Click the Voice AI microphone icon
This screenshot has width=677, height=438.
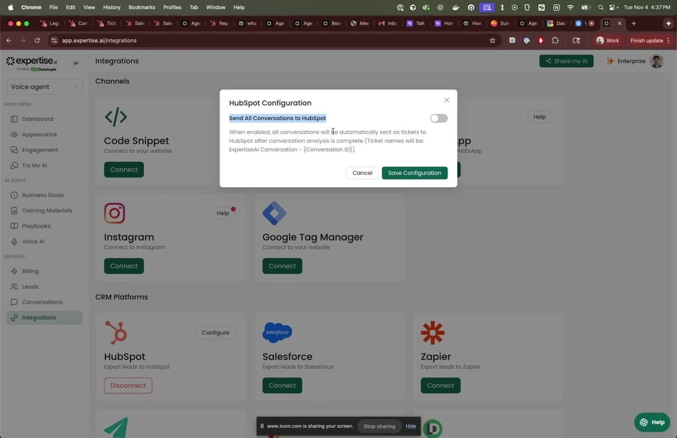[14, 242]
